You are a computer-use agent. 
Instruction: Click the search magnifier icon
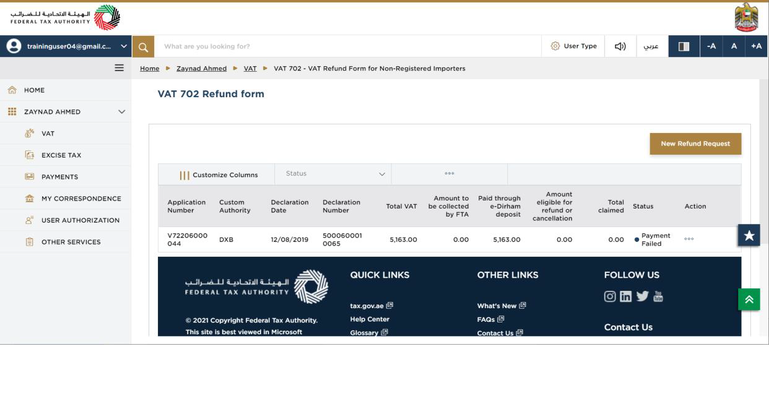coord(142,46)
